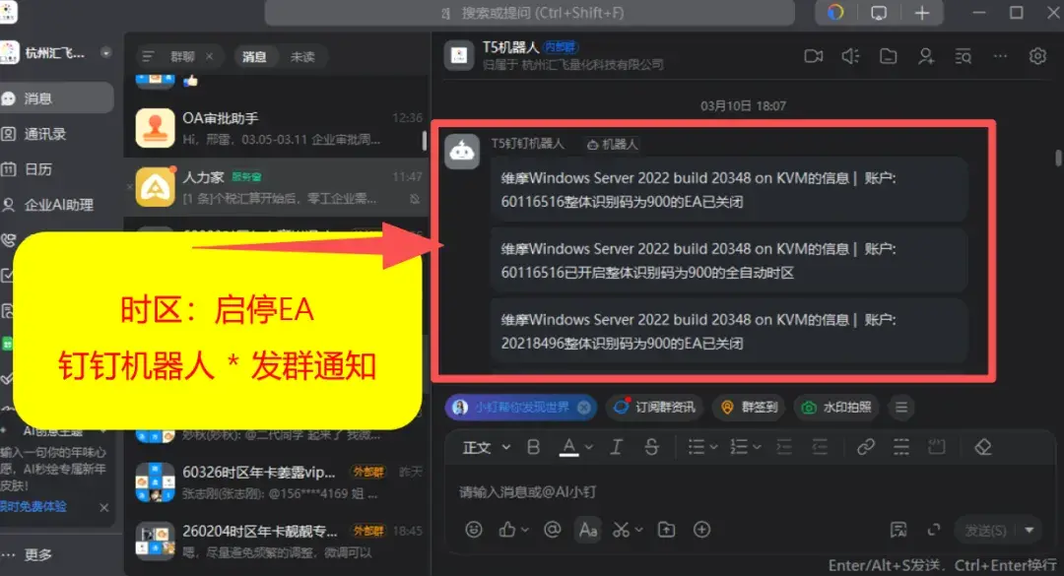Remove the 群聊 filter tag
Viewport: 1064px width, 576px height.
[x=209, y=56]
